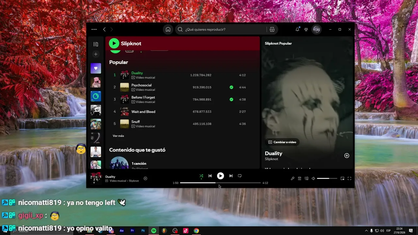
Task: Open Premiere Pro from the taskbar
Action: 132,231
